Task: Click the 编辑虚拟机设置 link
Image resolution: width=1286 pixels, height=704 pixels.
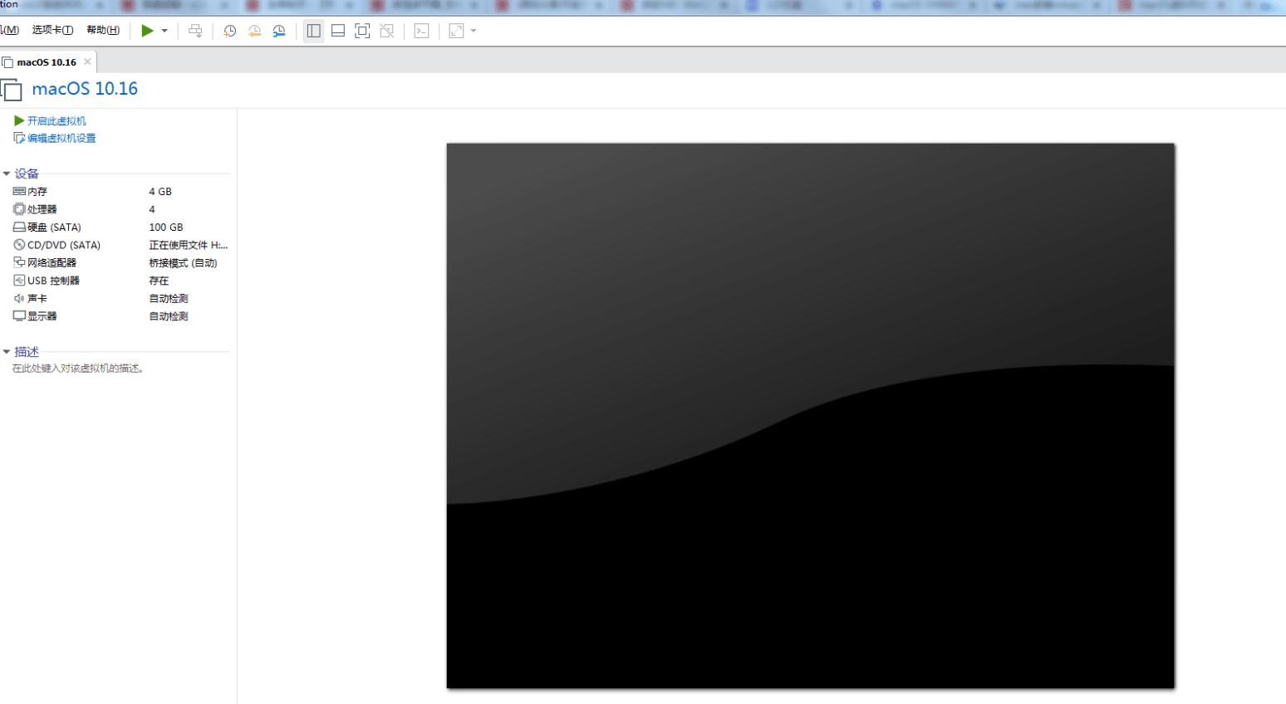Action: (x=61, y=139)
